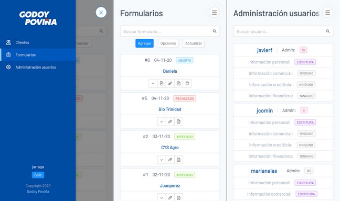The height and width of the screenshot is (201, 340).
Task: Expand the Bio Trinidad form chevron
Action: [162, 121]
